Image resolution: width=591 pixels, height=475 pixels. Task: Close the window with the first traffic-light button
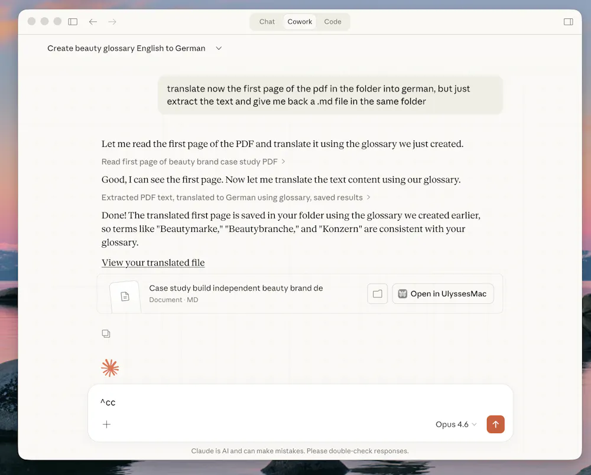click(x=32, y=21)
